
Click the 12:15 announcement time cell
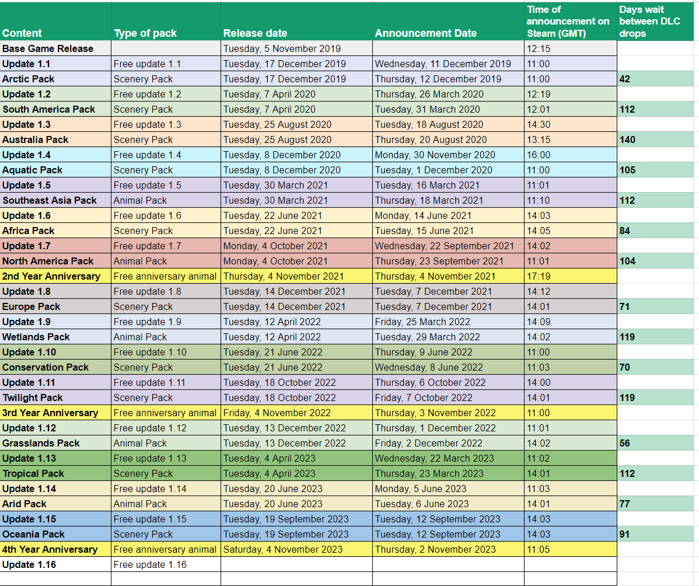(x=571, y=48)
